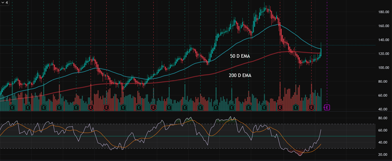Select the 50 D EMA text label
392x161 pixels.
coord(240,56)
